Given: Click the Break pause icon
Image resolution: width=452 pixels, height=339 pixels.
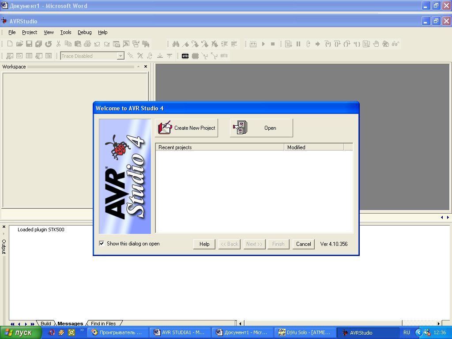Looking at the screenshot, I should point(298,44).
